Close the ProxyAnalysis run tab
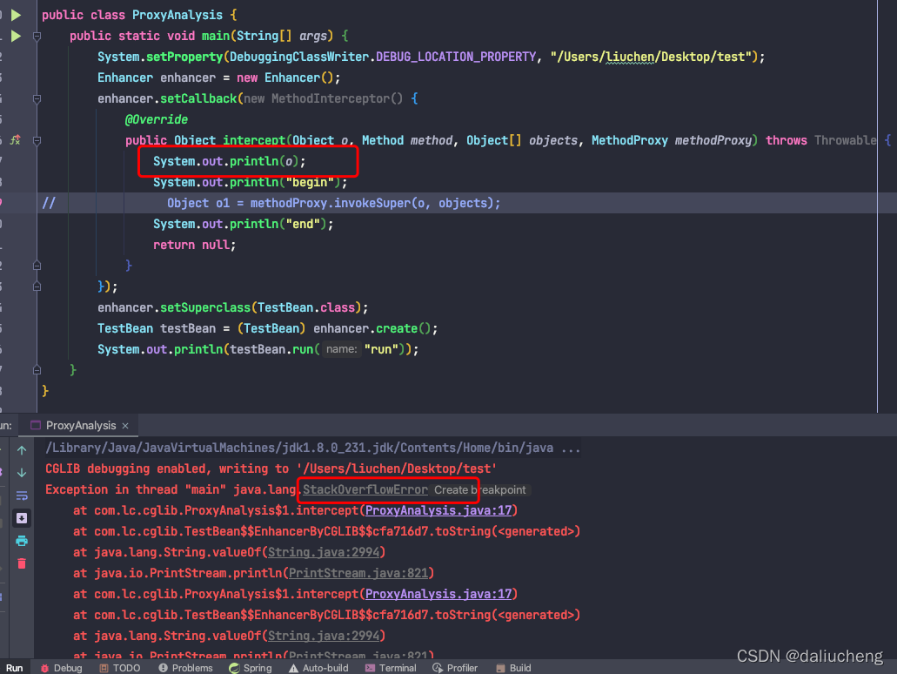Viewport: 897px width, 674px height. (125, 426)
